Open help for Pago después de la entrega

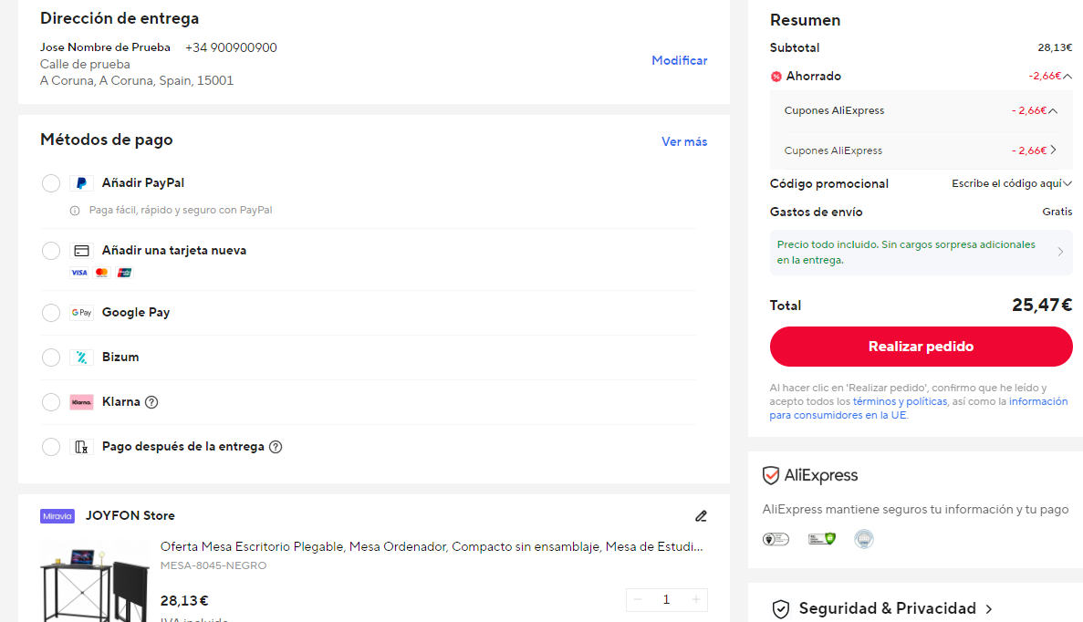point(276,447)
